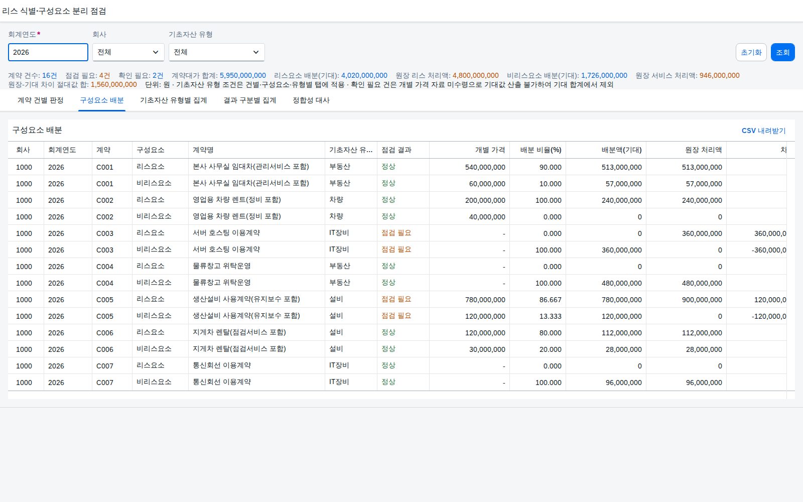
Task: Click 112,000,000 배분액 in C006 리스요소 row
Action: coord(622,333)
